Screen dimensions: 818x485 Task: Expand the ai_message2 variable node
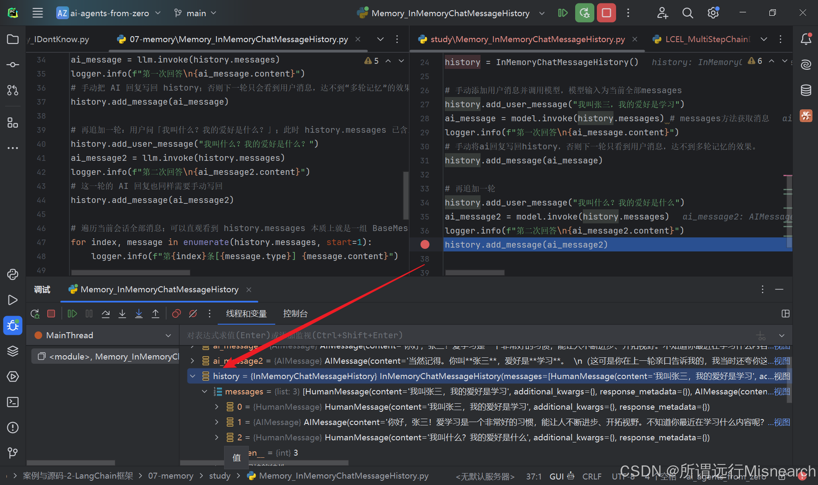pyautogui.click(x=193, y=361)
